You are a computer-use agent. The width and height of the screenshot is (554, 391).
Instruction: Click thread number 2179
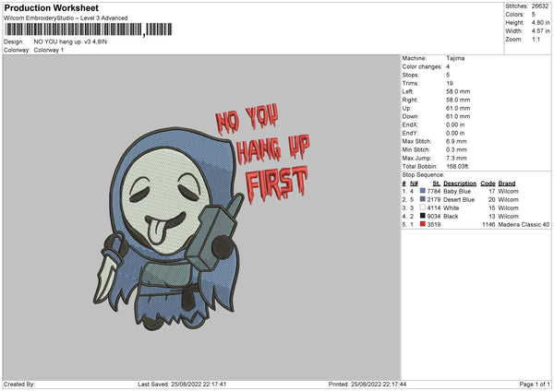coord(434,200)
